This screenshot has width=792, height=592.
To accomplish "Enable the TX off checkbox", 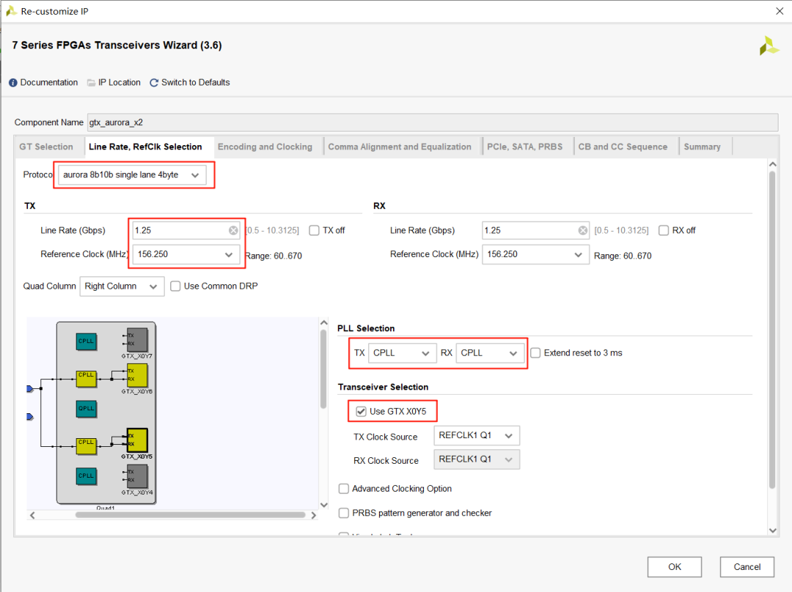I will pos(314,229).
